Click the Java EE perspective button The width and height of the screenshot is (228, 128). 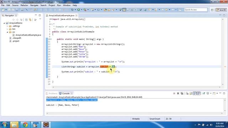pyautogui.click(x=221, y=10)
